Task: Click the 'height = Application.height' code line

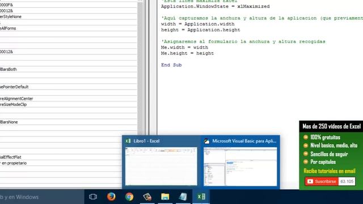Action: click(200, 30)
